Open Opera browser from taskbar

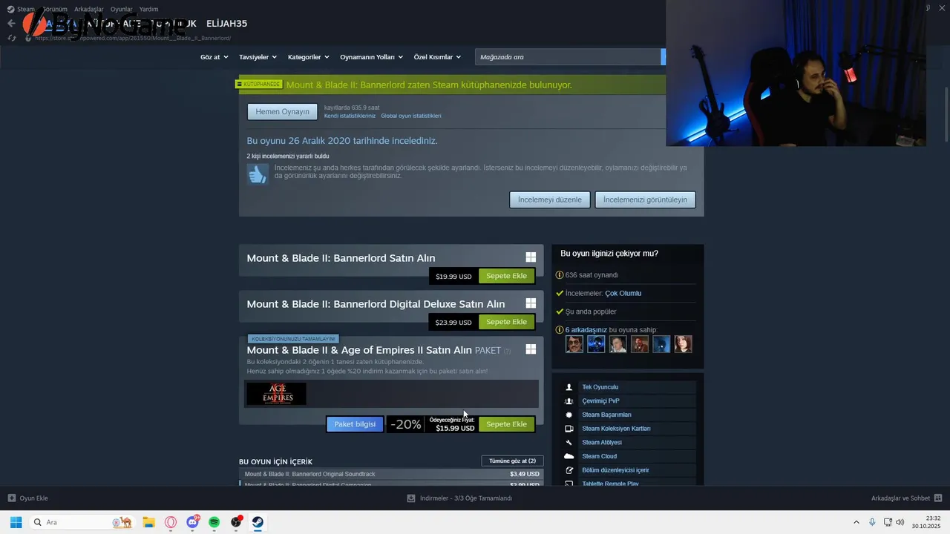point(171,522)
